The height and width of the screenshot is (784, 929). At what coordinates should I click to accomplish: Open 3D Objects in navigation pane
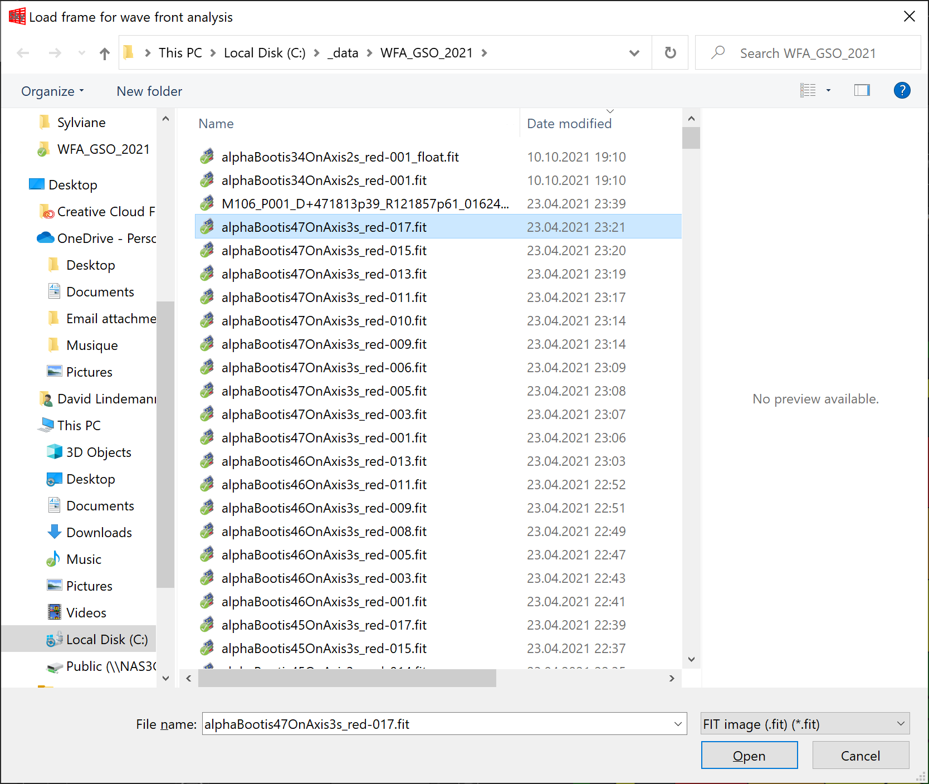pos(98,452)
